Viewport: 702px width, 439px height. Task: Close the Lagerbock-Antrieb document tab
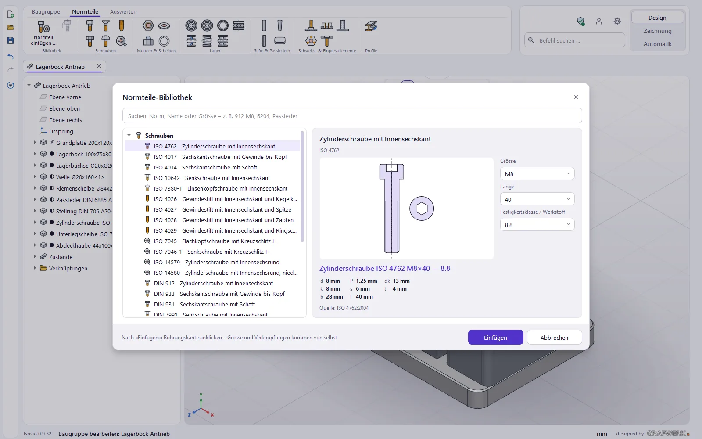(x=99, y=66)
